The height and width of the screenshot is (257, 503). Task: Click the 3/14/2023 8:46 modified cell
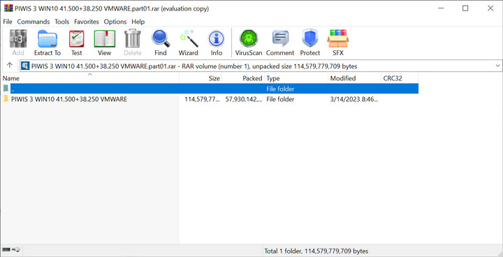click(354, 99)
